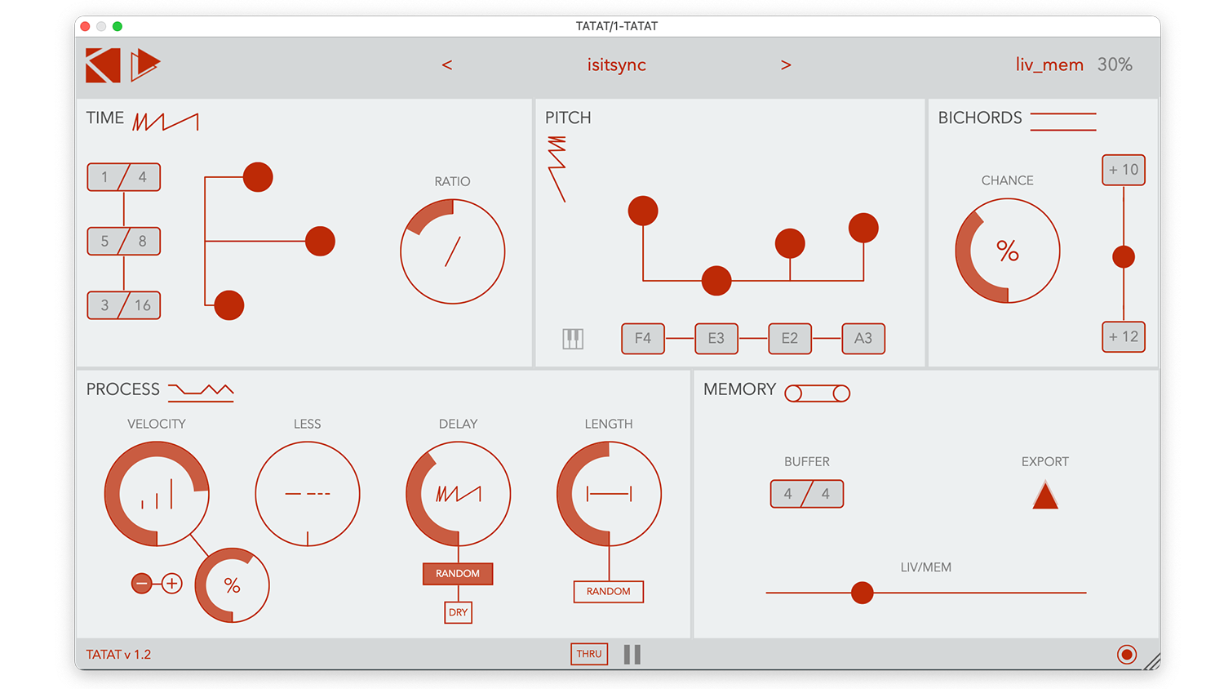This screenshot has width=1224, height=689.
Task: Toggle the THRU button
Action: click(589, 654)
